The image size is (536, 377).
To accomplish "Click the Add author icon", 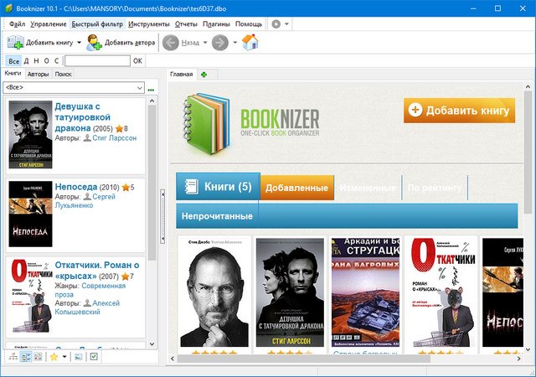I will coord(95,42).
